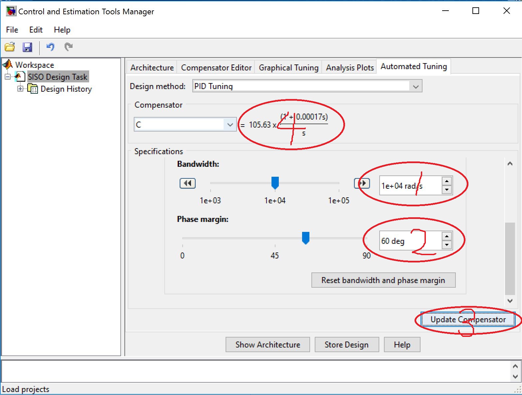Click the Store Design button
This screenshot has height=395, width=522.
pyautogui.click(x=347, y=345)
